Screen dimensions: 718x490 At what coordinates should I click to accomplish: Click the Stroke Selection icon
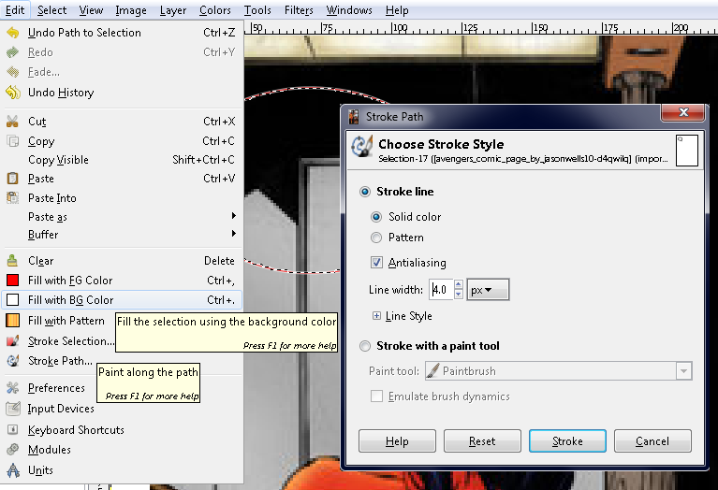click(13, 341)
